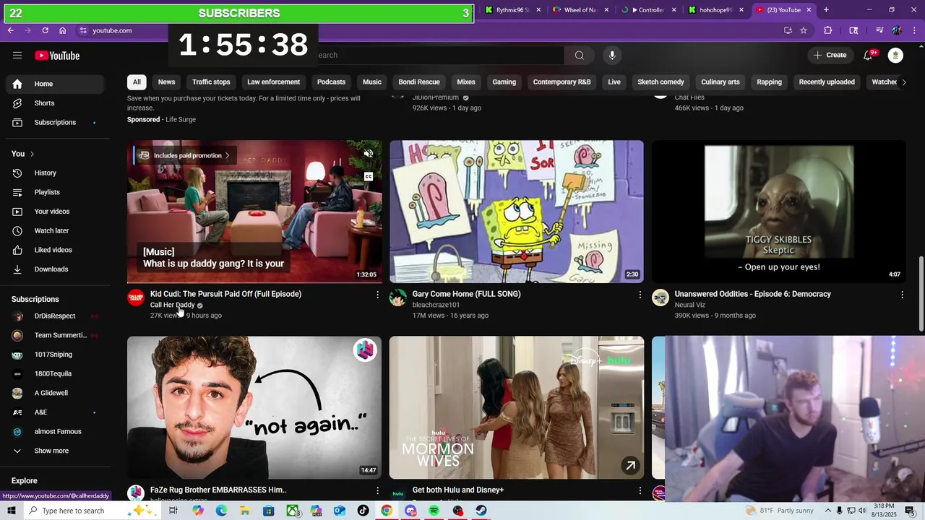
Task: Open the Shorts sidebar item
Action: (55, 103)
